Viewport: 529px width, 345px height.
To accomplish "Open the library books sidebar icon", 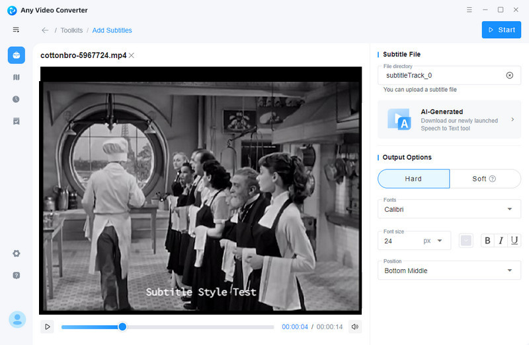I will [16, 77].
